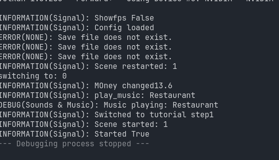Click the 'Started True' log line
This screenshot has height=160, width=279.
tap(74, 134)
